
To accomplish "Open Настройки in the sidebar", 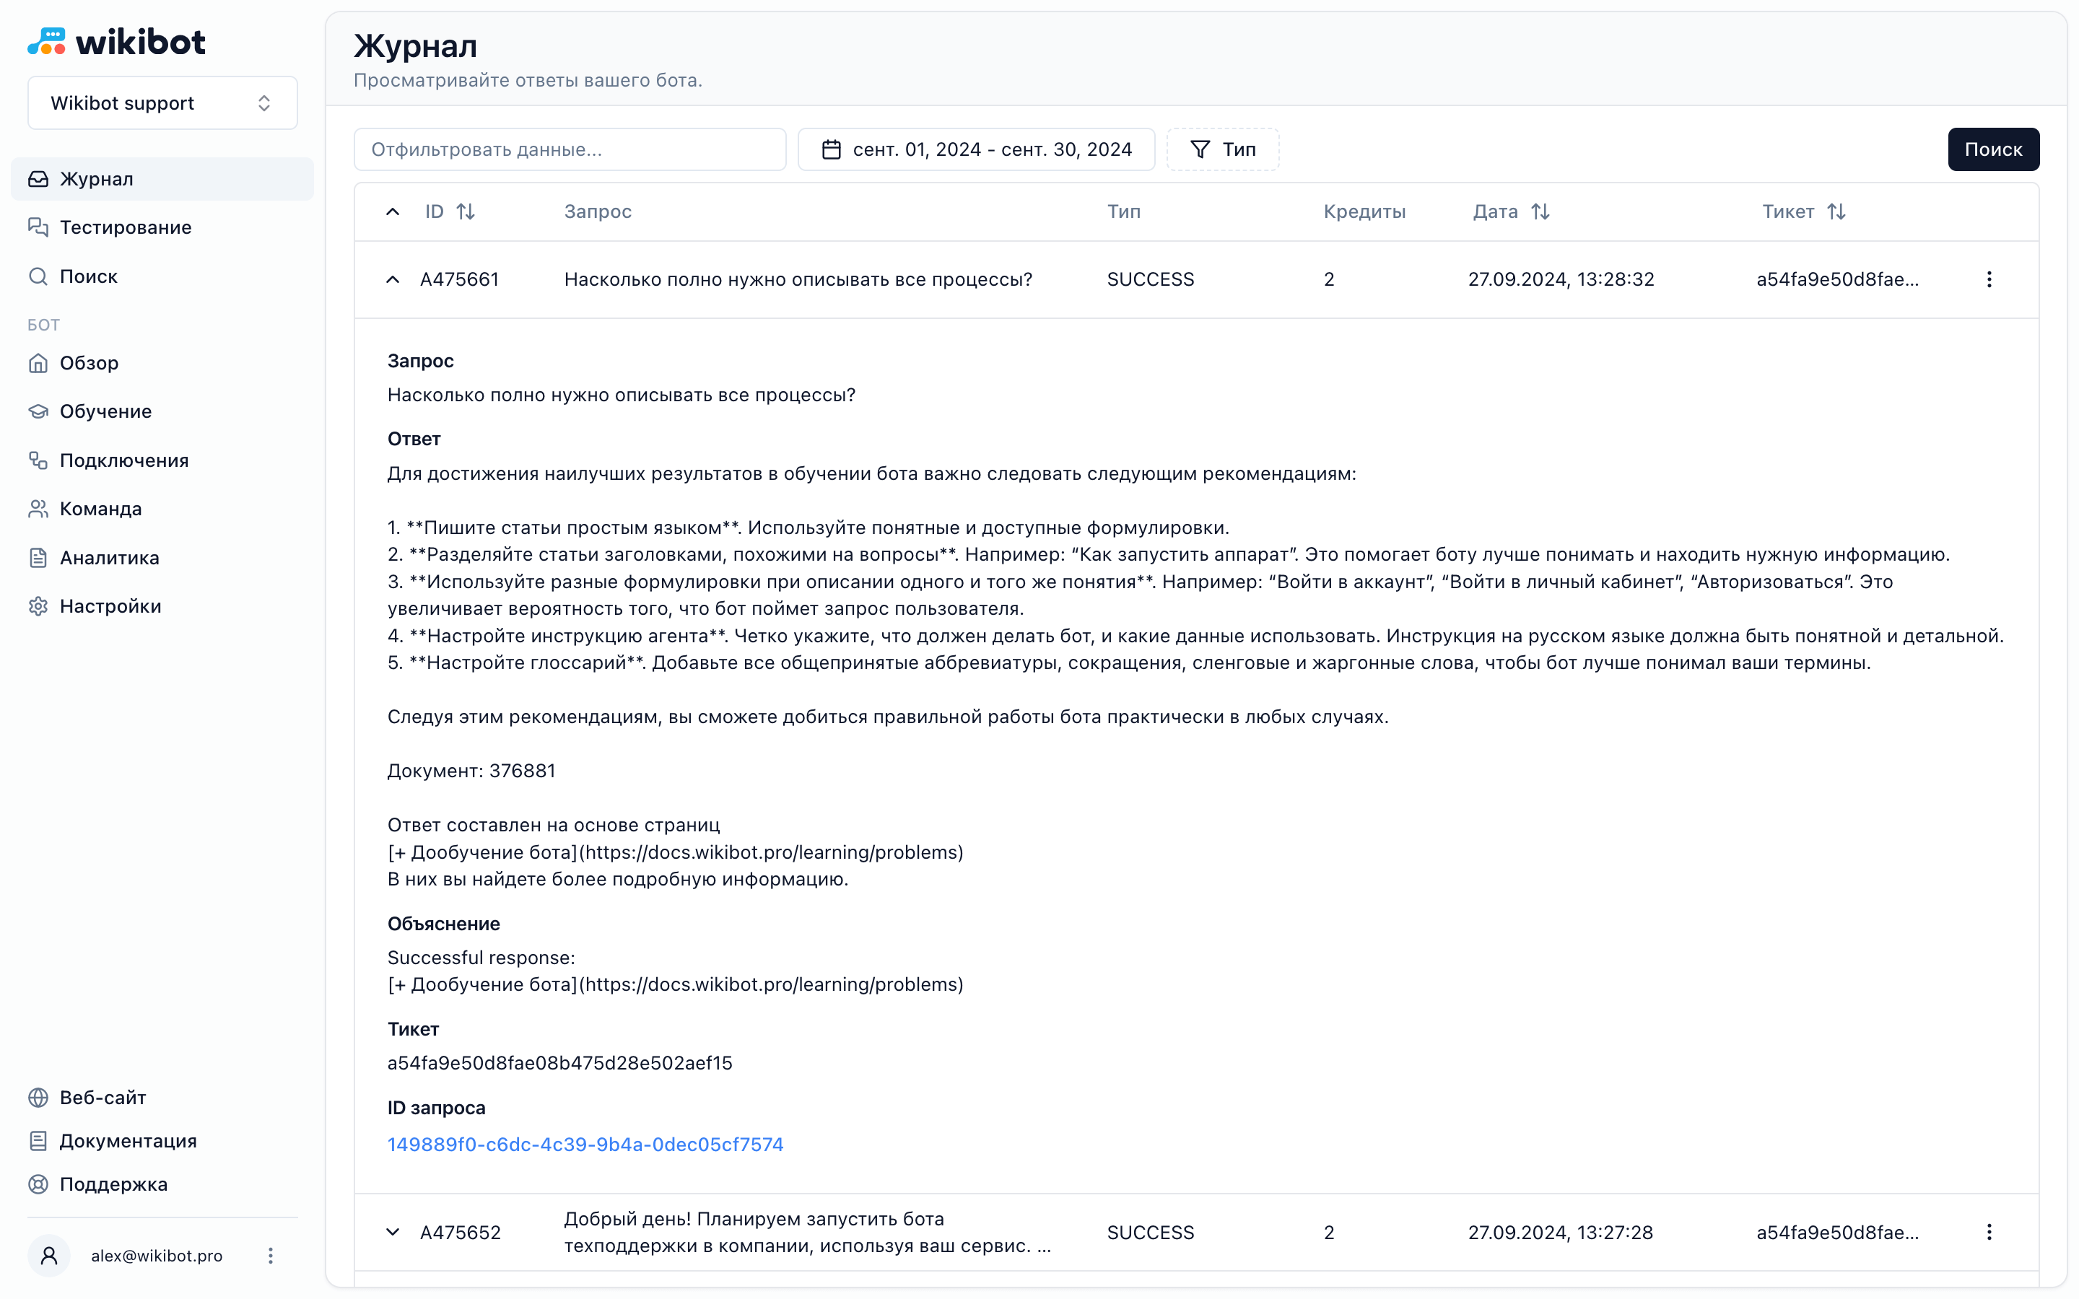I will (110, 606).
